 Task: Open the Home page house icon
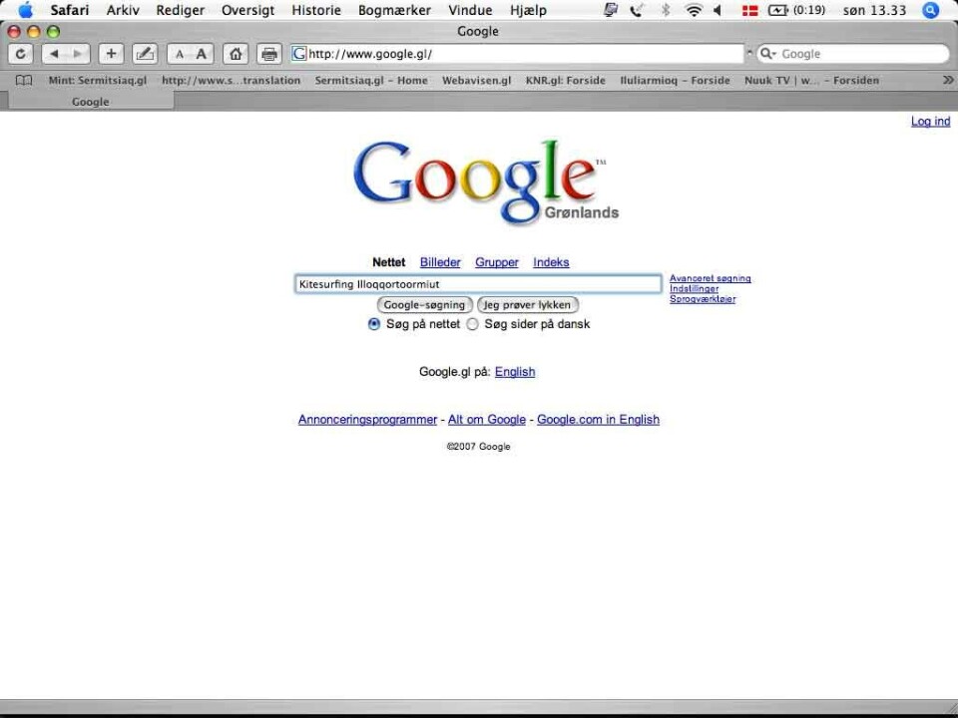236,54
